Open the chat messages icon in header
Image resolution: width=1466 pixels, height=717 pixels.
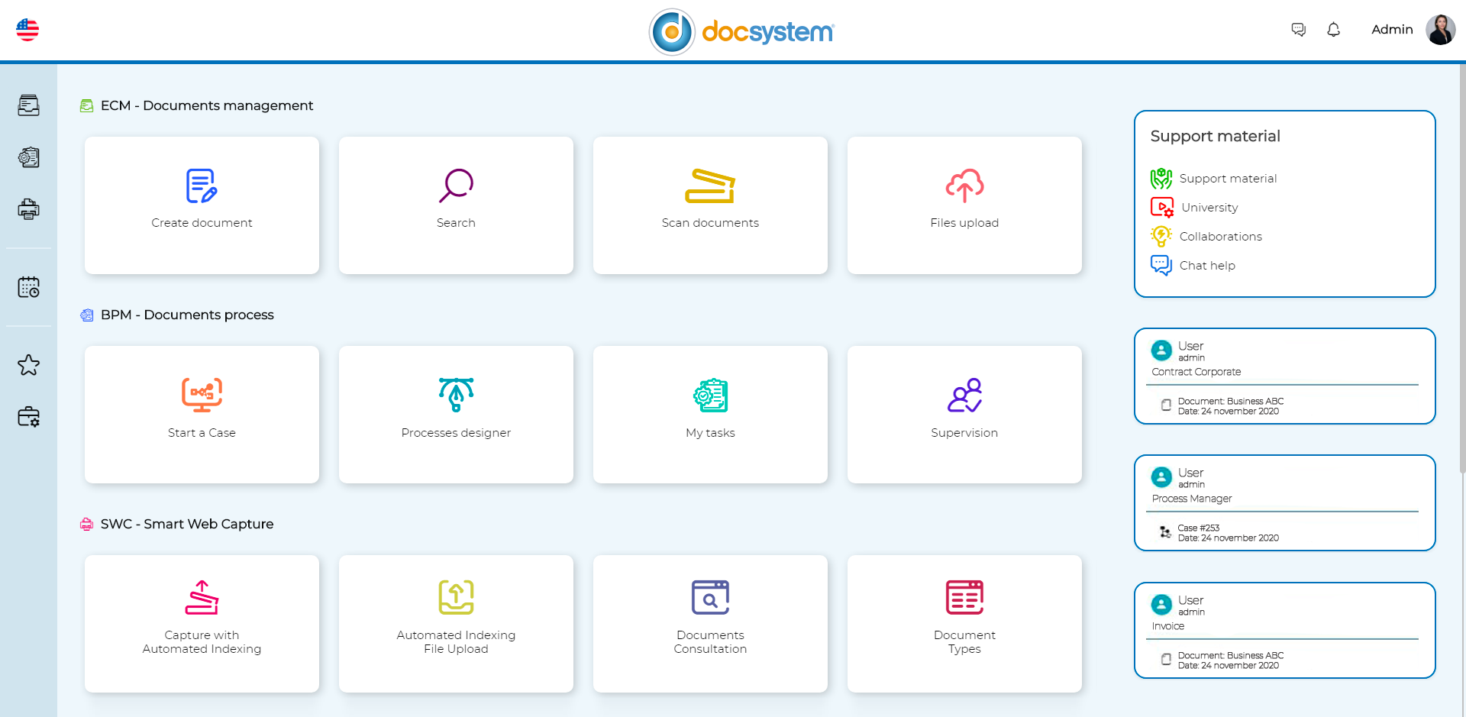coord(1298,30)
